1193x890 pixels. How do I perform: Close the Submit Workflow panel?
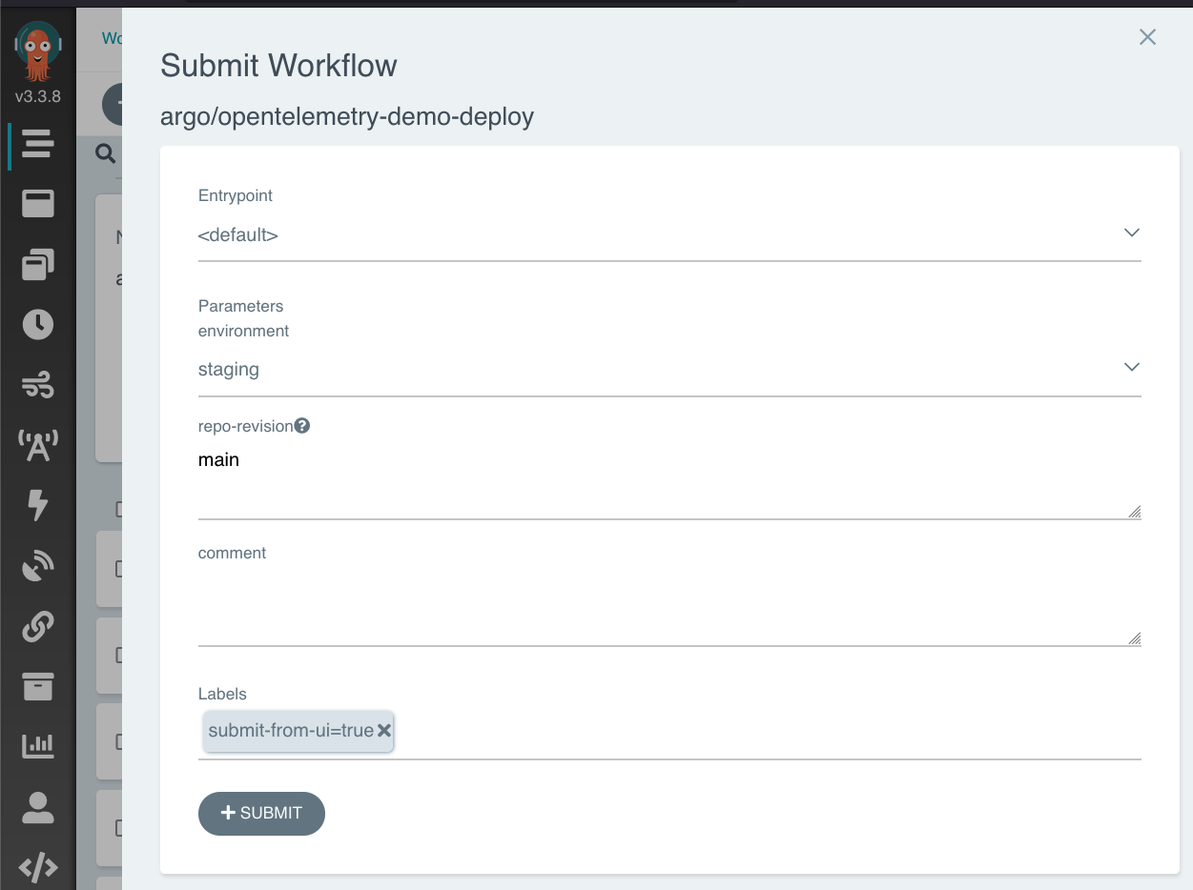pos(1148,37)
